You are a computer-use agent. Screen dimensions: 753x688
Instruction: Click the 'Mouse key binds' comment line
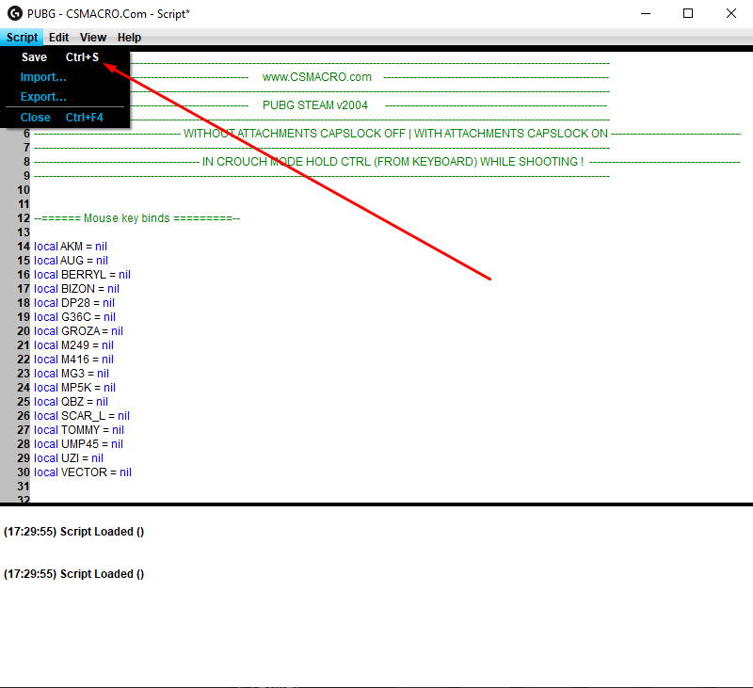[136, 218]
